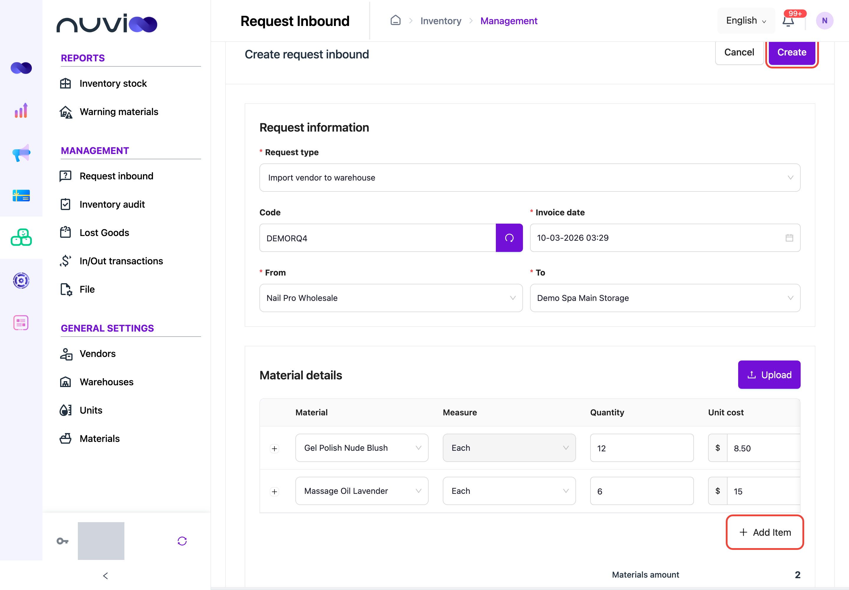
Task: Click the sync refresh icon at sidebar bottom
Action: 182,541
